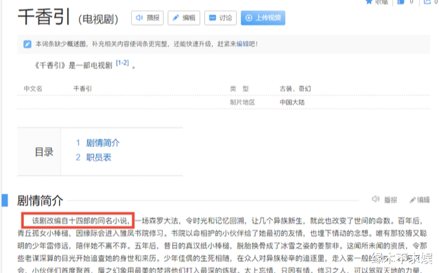
Task: Click the 类型 field label
Action: (x=239, y=89)
